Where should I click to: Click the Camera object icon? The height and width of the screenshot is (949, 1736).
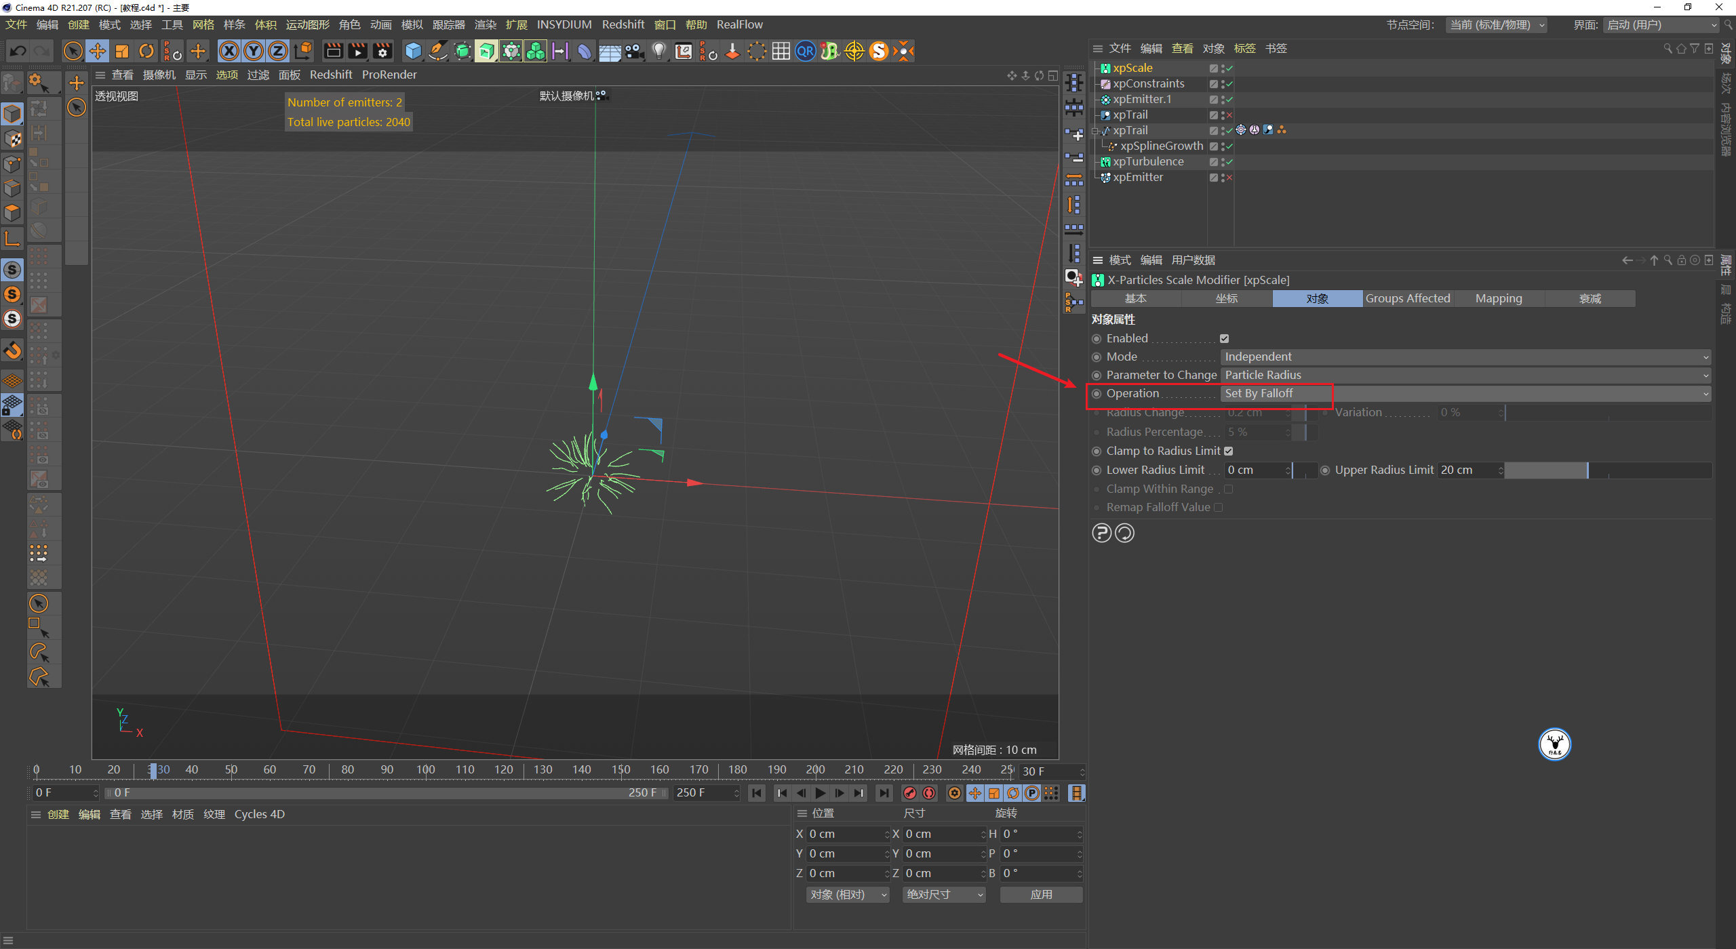(x=635, y=51)
